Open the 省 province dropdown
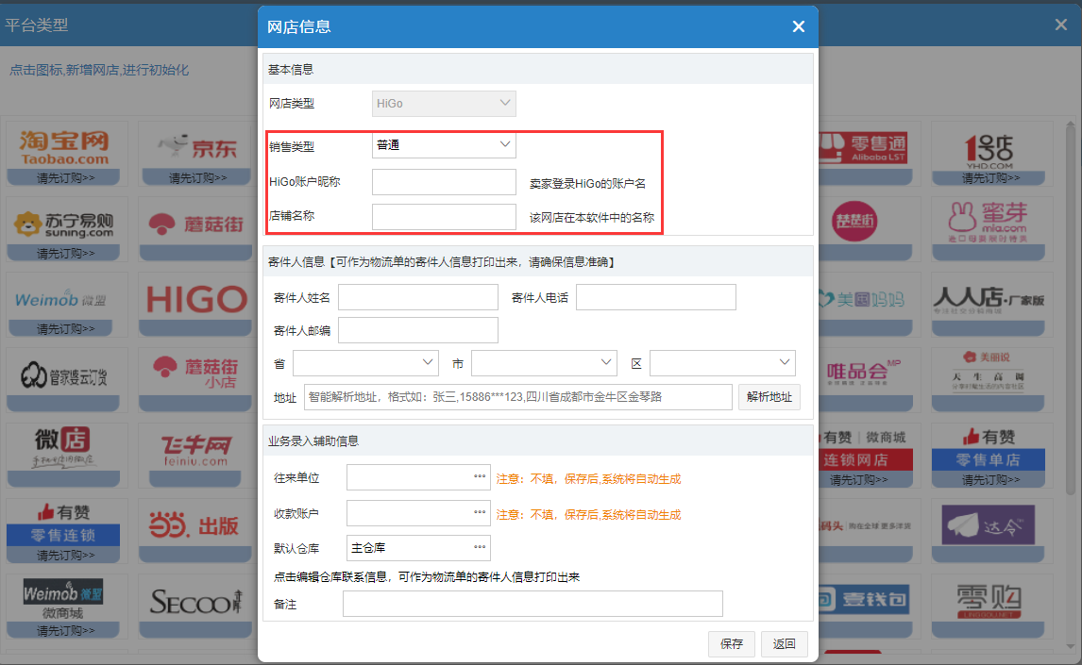Screen dimensions: 1082x665 [x=365, y=363]
